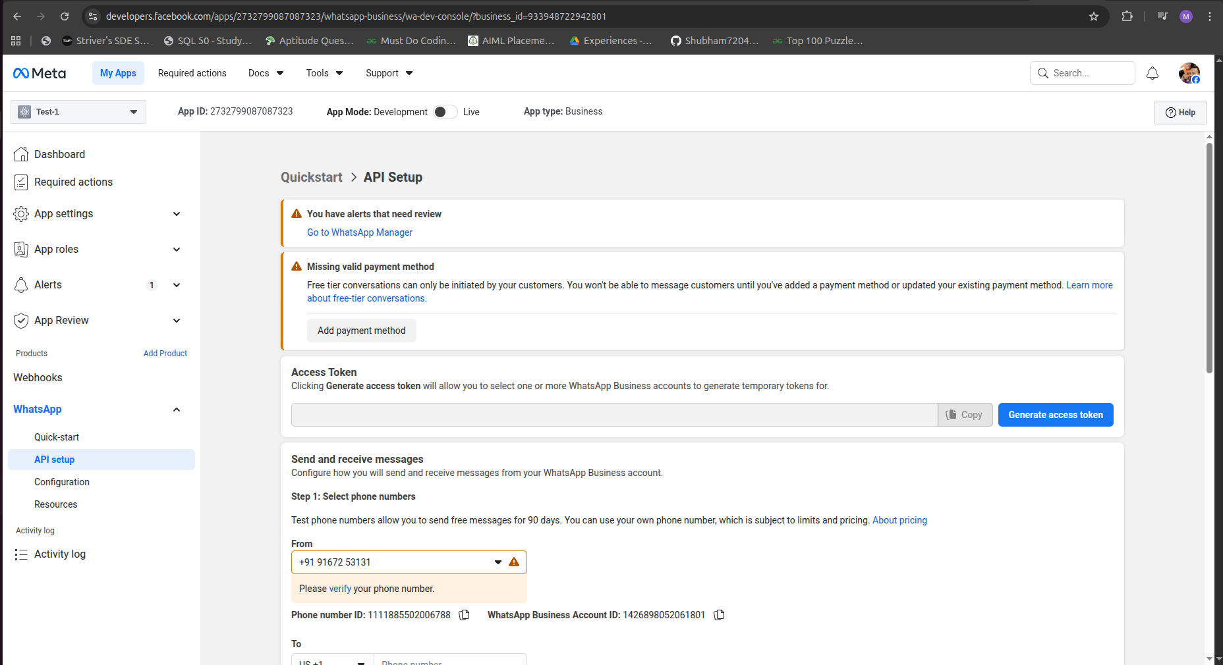Click the access token text field
Image resolution: width=1223 pixels, height=665 pixels.
pos(614,415)
